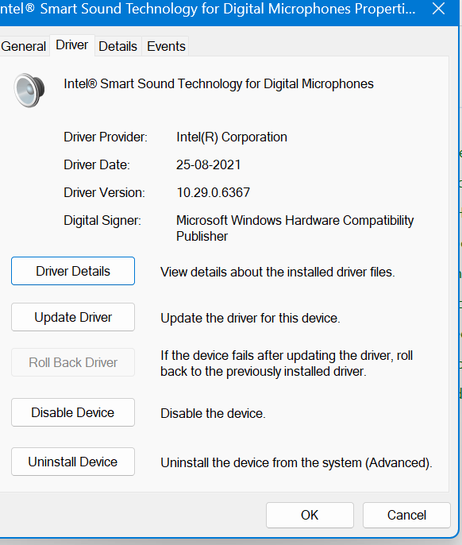Click the Intel(R) Corporation provider text
The image size is (462, 545).
pos(232,137)
